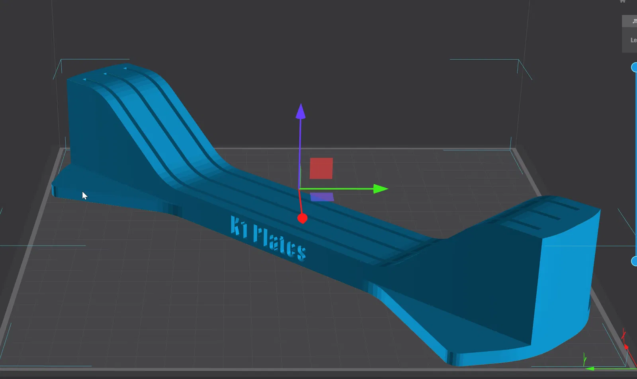
Task: Select the purple plane-move square on gizmo
Action: pyautogui.click(x=322, y=197)
